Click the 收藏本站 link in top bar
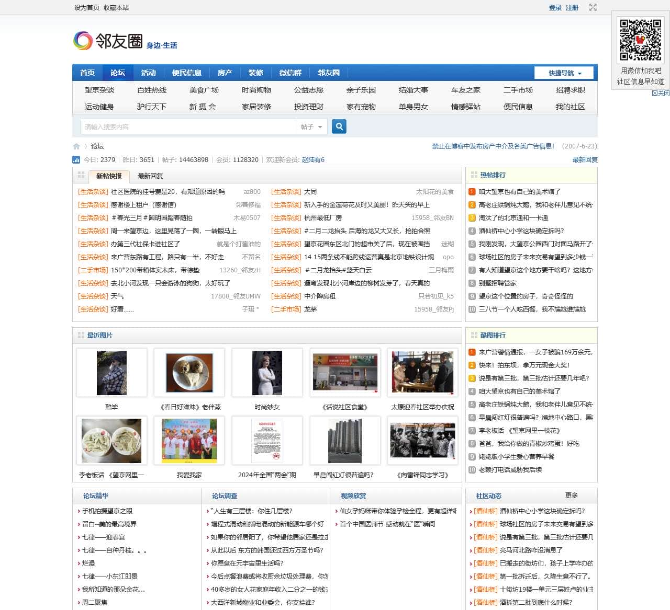 tap(116, 7)
